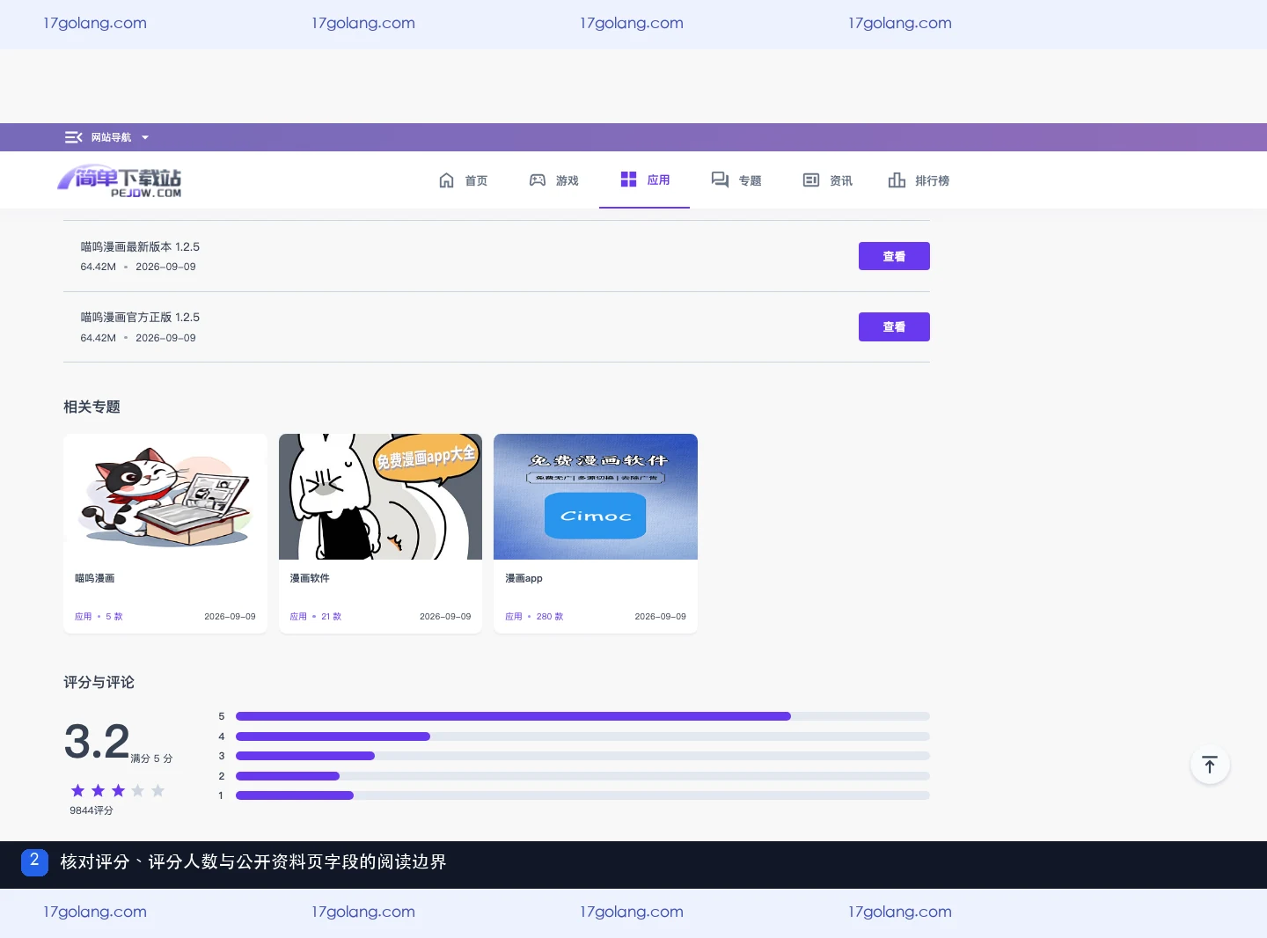Click the 4-star rating bar
The image size is (1267, 938).
pyautogui.click(x=582, y=736)
